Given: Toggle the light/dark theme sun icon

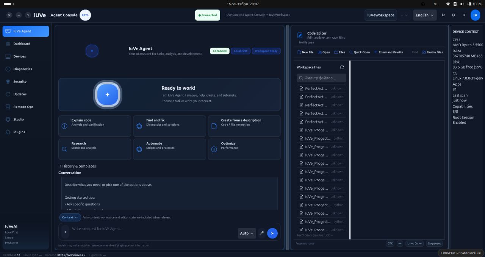Looking at the screenshot, I should 464,15.
